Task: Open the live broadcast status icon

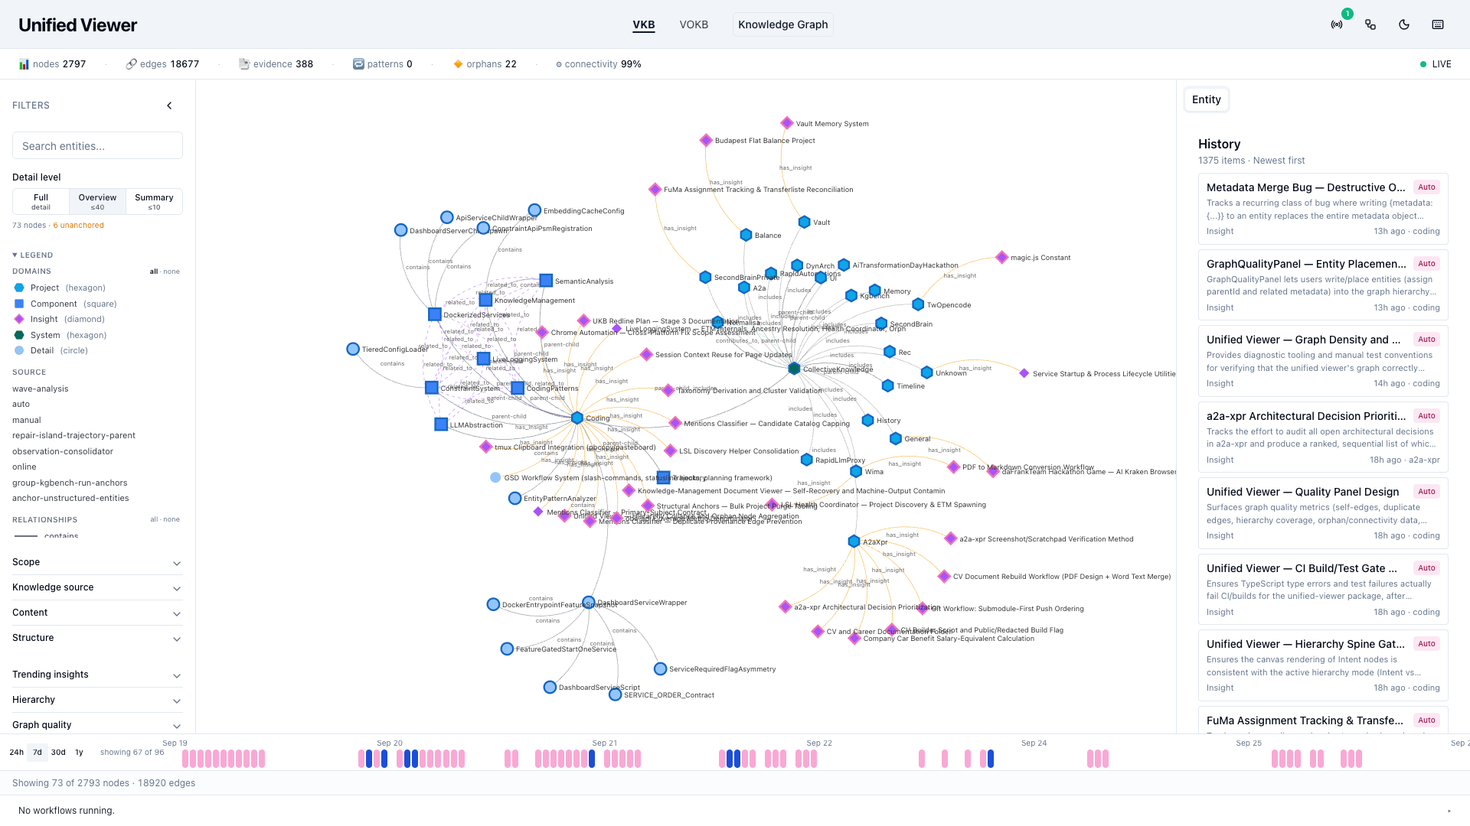Action: point(1337,24)
